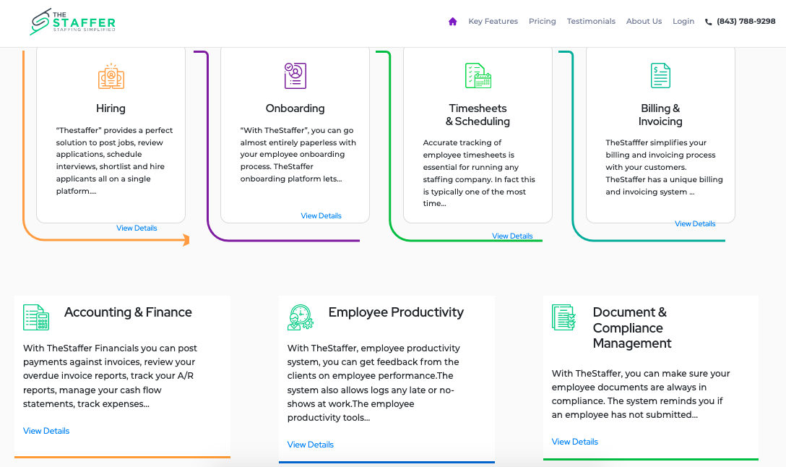Click the Timesheets & Scheduling calendar icon
The width and height of the screenshot is (786, 467).
click(478, 76)
